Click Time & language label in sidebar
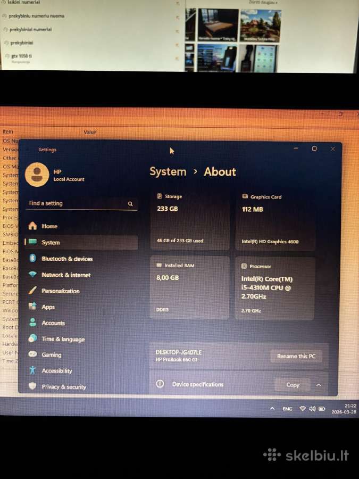 pos(63,339)
